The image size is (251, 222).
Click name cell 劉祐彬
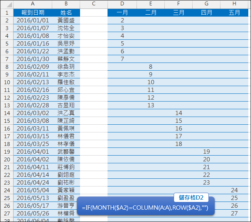pyautogui.click(x=66, y=183)
